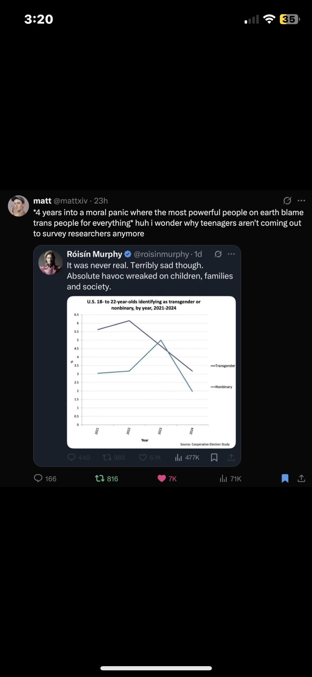Unlike matt's tweet via the pink heart
Viewport: 312px width, 677px height.
click(162, 478)
